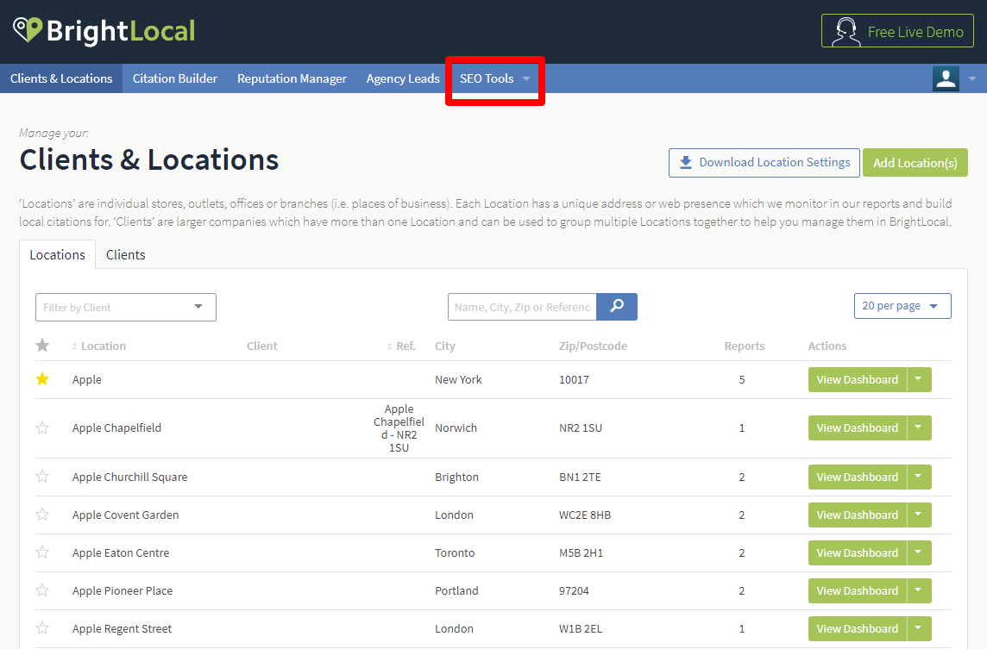Open actions dropdown arrow for Apple Eaton Centre
This screenshot has width=987, height=649.
pos(919,552)
